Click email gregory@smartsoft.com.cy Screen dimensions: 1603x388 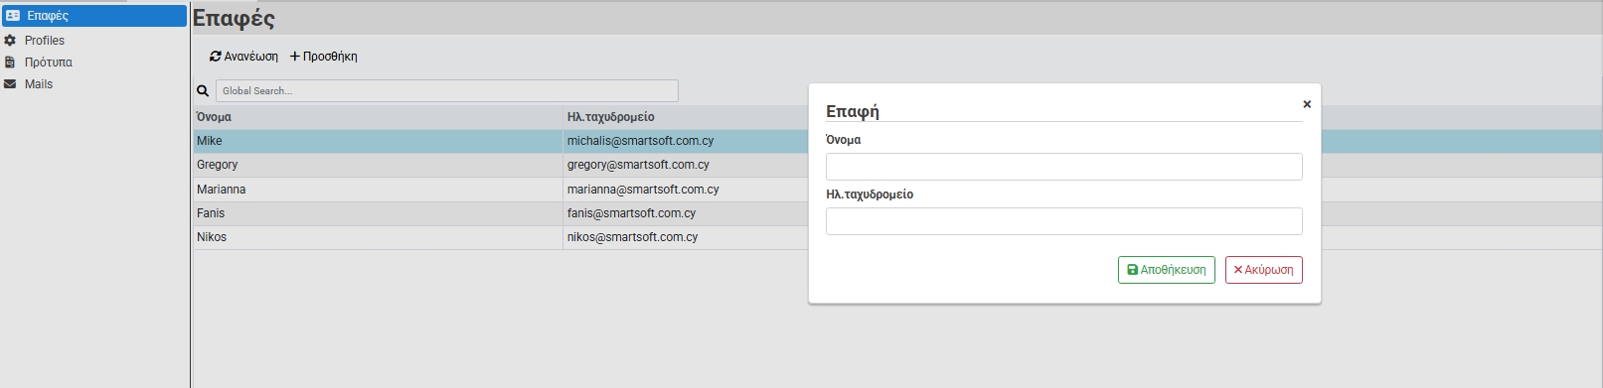[638, 165]
